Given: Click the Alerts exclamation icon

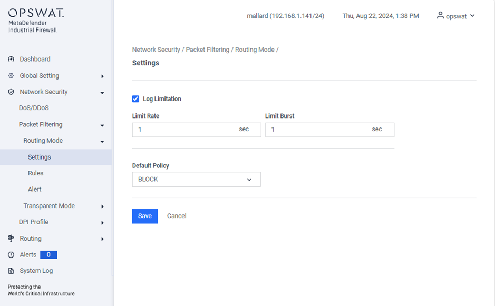Looking at the screenshot, I should click(11, 255).
